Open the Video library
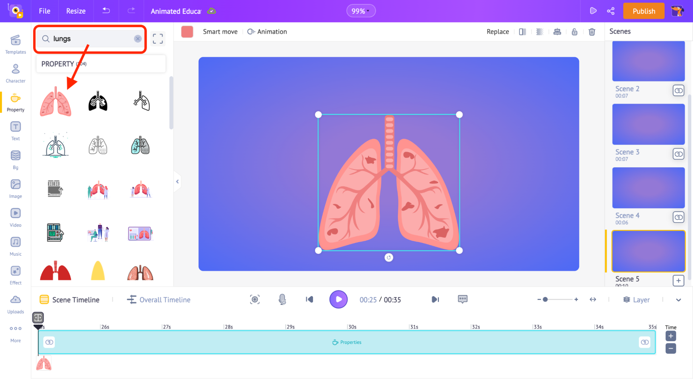Image resolution: width=693 pixels, height=379 pixels. click(16, 217)
